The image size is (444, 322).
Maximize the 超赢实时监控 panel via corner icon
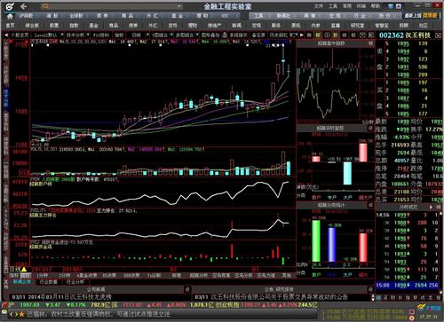point(370,128)
